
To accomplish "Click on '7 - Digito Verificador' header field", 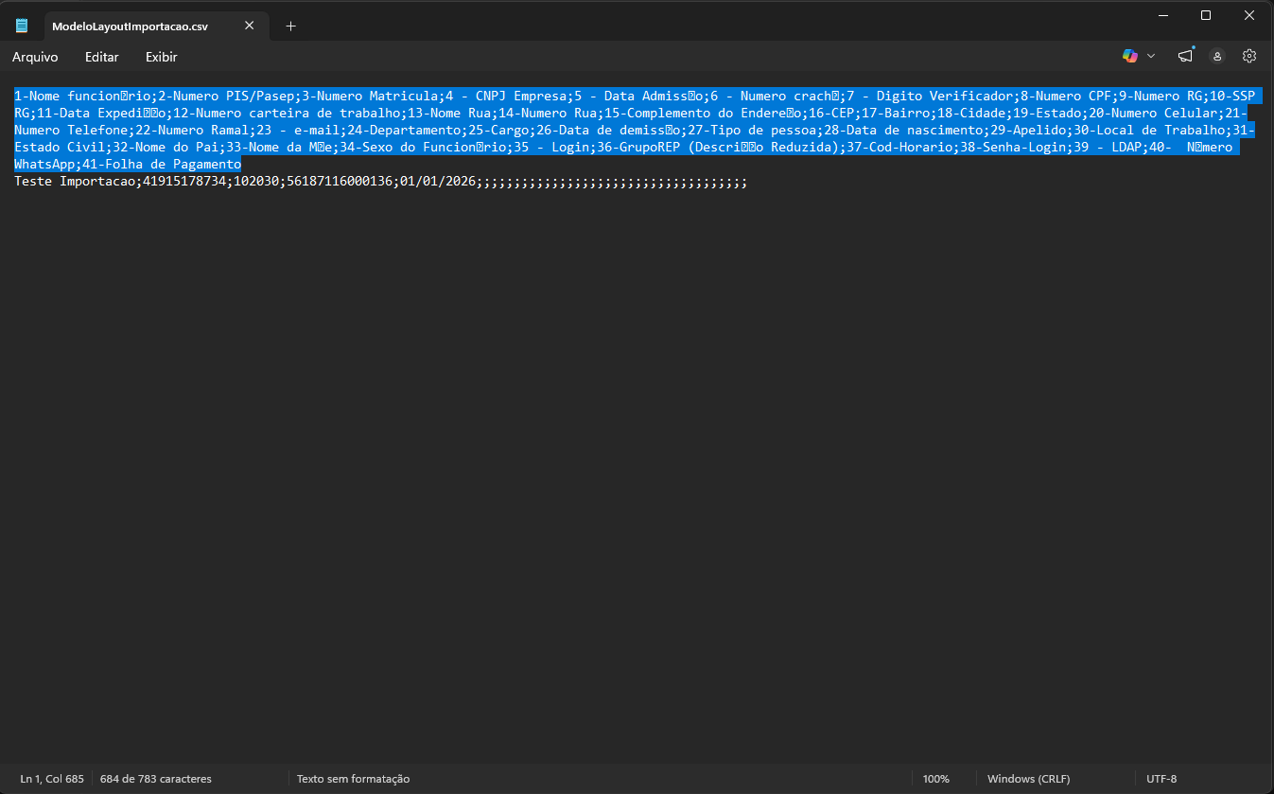I will coord(930,96).
